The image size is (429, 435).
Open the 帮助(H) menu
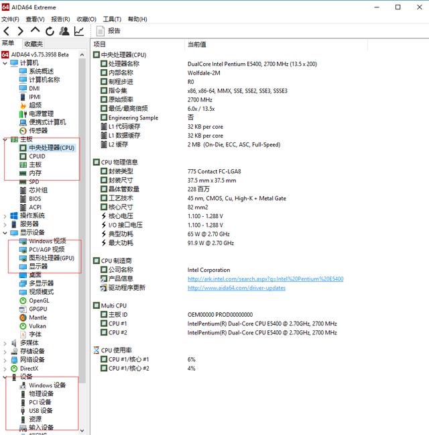(137, 19)
